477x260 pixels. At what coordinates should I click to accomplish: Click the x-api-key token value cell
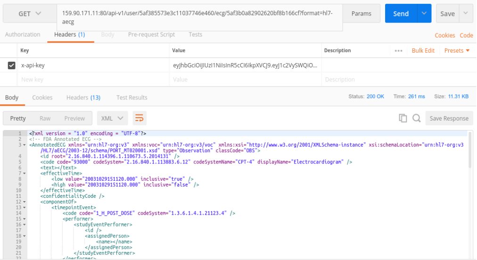[245, 65]
